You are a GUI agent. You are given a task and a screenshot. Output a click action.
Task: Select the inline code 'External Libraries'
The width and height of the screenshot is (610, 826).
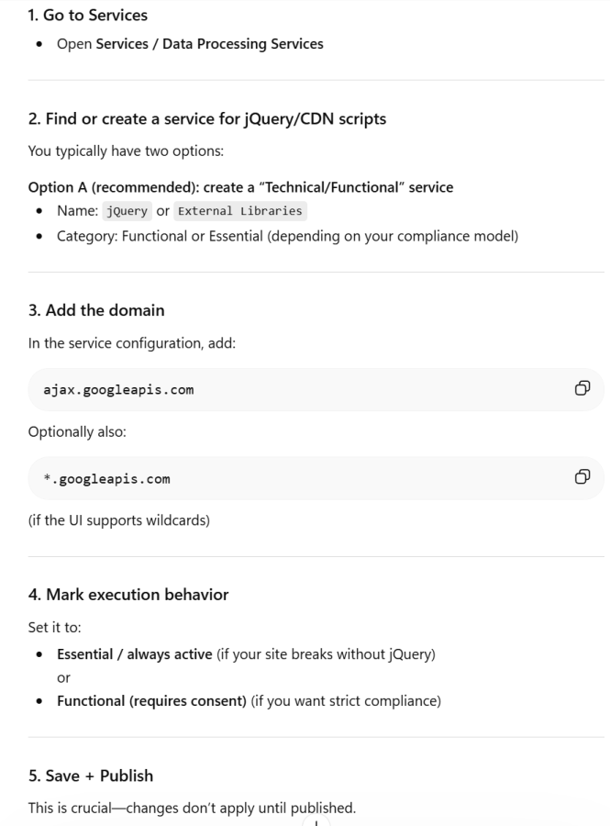click(x=240, y=211)
